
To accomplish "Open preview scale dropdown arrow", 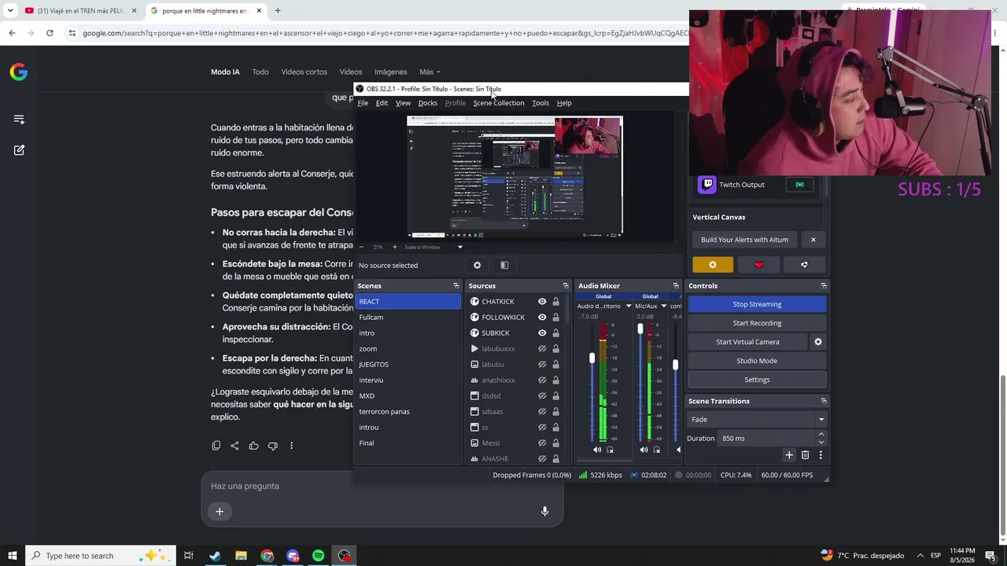I will (x=460, y=248).
